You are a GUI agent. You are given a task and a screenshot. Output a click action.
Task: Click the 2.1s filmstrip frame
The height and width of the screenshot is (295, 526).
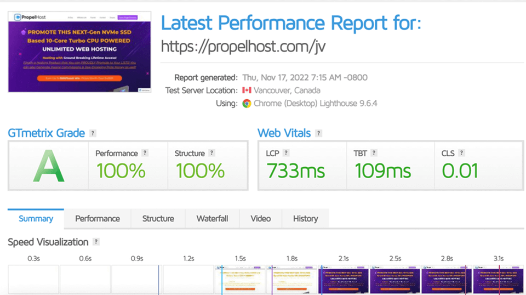344,280
